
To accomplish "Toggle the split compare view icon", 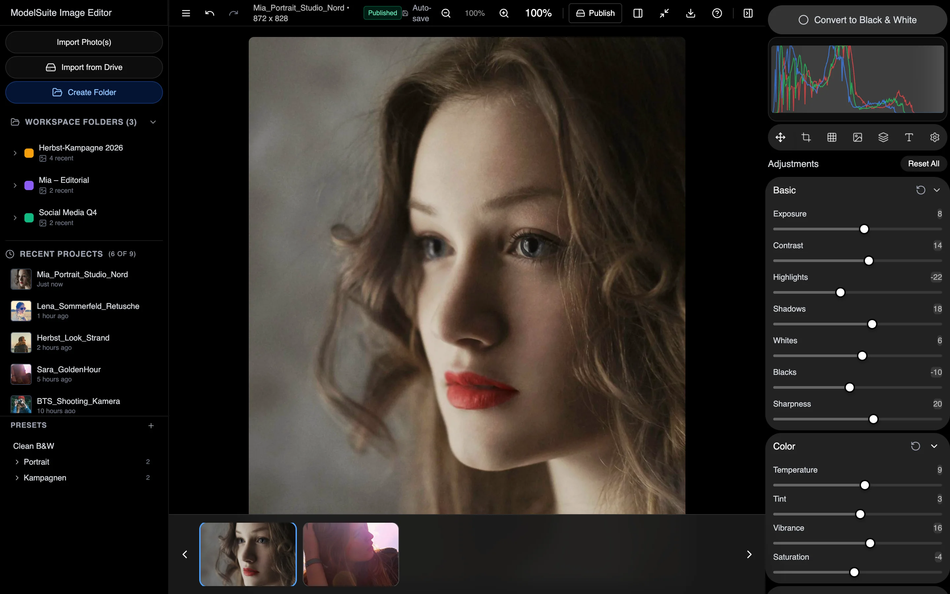I will pos(638,13).
